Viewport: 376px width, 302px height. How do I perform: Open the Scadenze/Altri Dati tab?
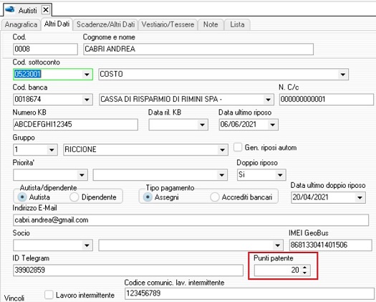(x=105, y=24)
